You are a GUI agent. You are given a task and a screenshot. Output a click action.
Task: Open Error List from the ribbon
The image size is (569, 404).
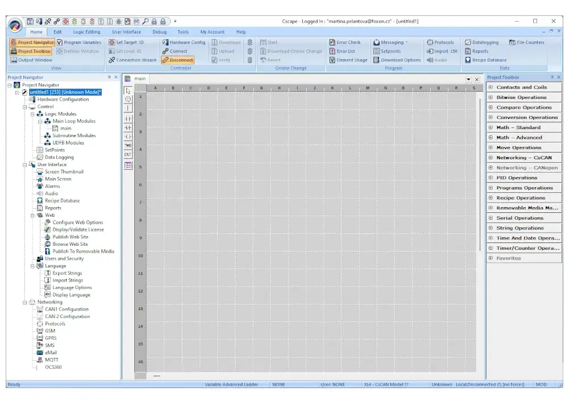[x=342, y=51]
